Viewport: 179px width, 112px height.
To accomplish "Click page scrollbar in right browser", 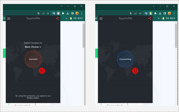I will (x=176, y=35).
